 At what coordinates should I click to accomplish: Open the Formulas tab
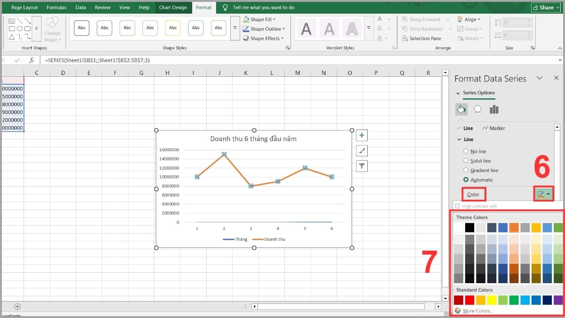coord(56,8)
